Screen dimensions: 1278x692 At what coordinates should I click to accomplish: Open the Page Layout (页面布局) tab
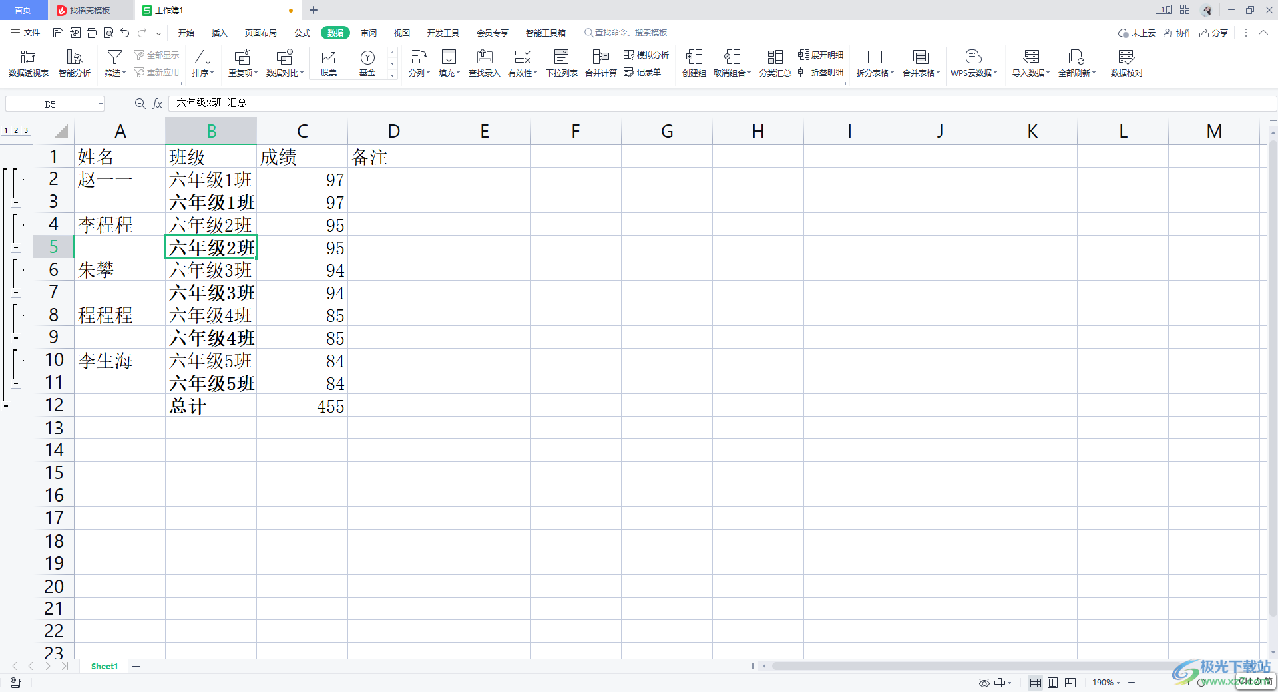[260, 33]
